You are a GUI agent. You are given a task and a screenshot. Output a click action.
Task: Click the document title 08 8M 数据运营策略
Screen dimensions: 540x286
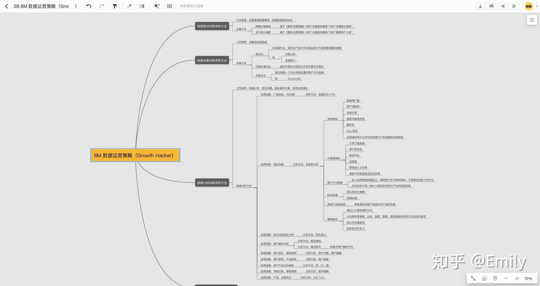[41, 6]
